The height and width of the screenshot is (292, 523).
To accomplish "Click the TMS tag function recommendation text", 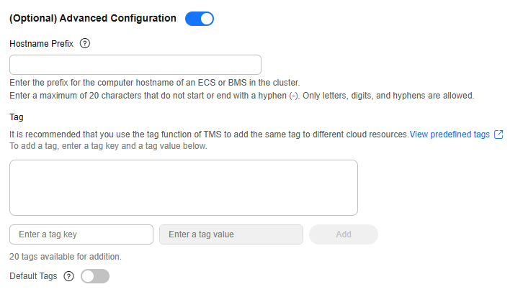I will (209, 134).
